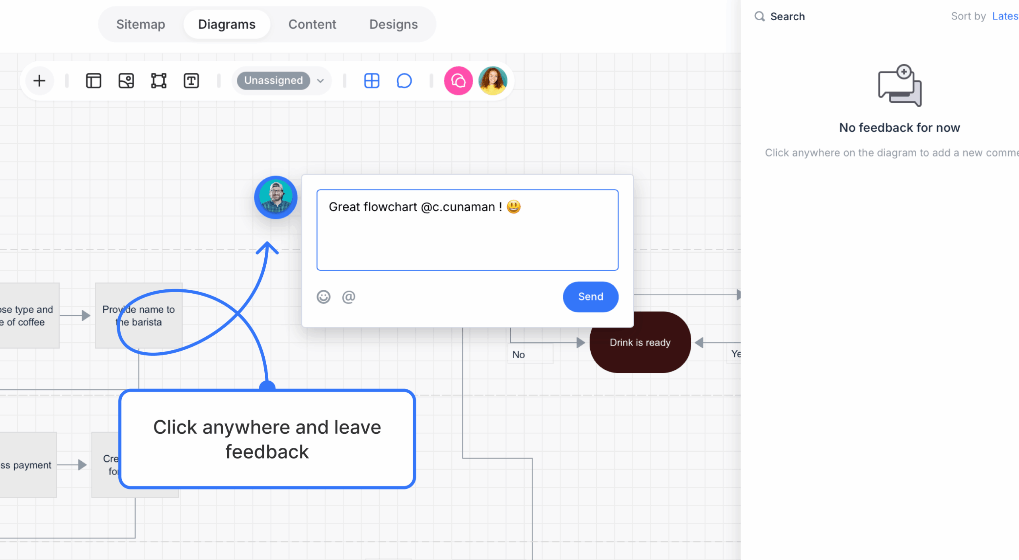Select the image insert icon
This screenshot has height=560, width=1019.
coord(126,81)
